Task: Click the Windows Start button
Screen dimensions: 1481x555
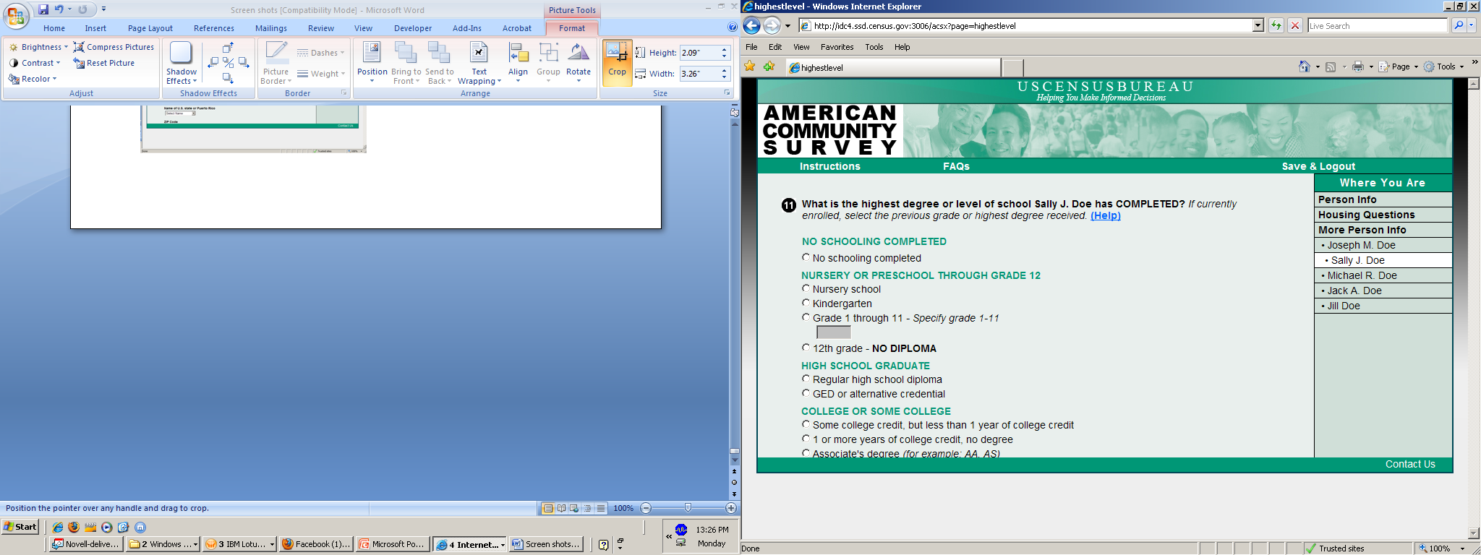Action: tap(20, 527)
